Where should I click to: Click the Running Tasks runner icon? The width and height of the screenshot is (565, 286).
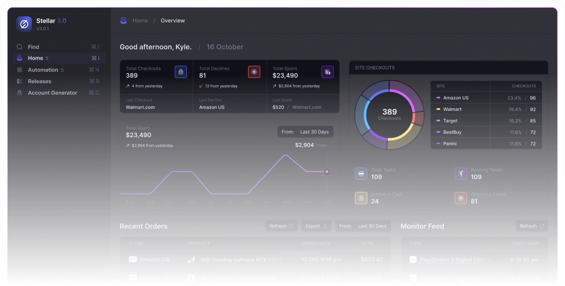(461, 173)
